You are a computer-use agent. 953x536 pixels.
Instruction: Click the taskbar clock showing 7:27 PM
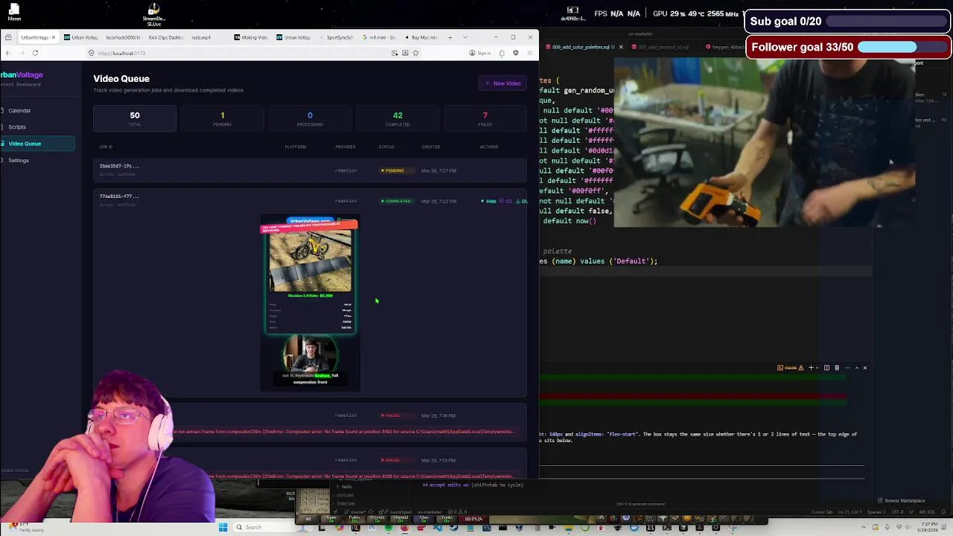click(928, 527)
